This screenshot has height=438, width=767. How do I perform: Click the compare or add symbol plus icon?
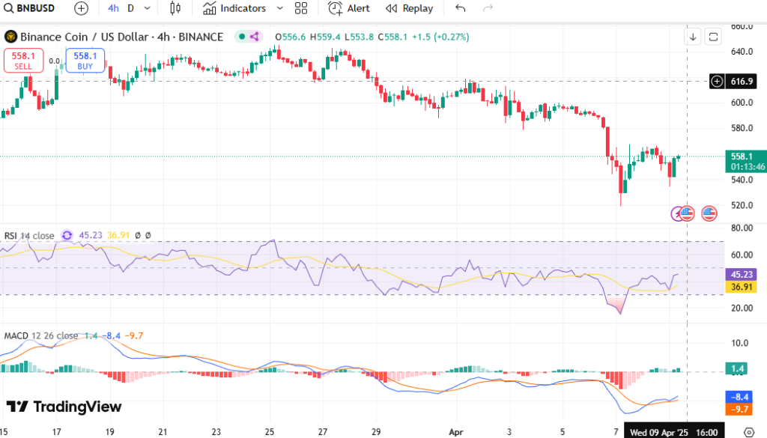(81, 8)
